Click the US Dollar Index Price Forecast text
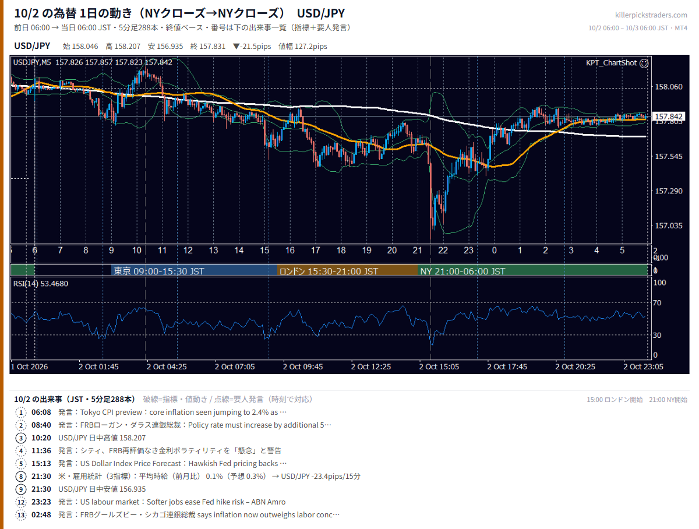The image size is (699, 529). 172,463
